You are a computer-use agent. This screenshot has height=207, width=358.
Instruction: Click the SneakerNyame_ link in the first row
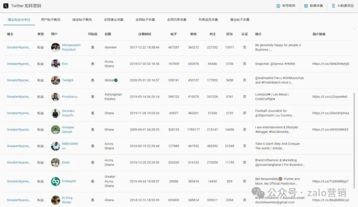point(18,47)
